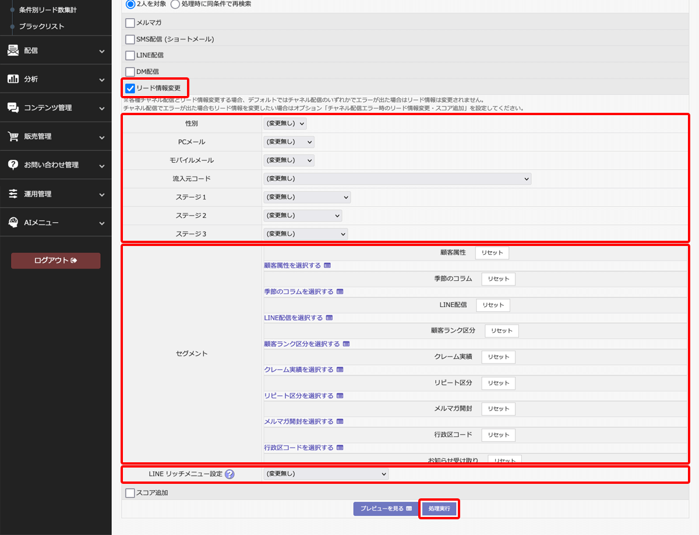Open ブラックリスト in the sidebar

41,26
